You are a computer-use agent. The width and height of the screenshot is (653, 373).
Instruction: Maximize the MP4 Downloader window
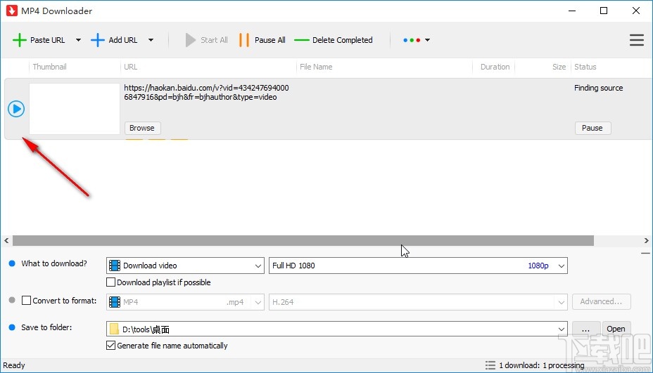[x=604, y=11]
